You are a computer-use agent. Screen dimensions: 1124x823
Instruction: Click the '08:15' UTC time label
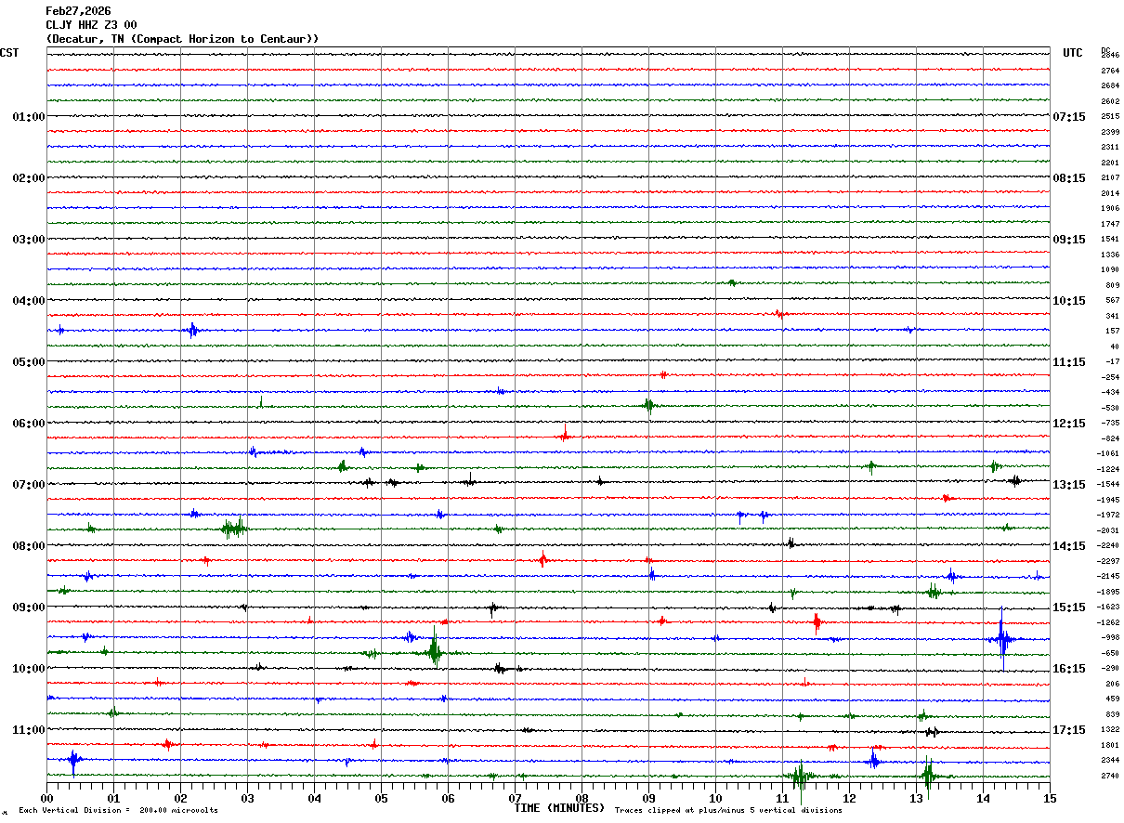click(x=1069, y=178)
